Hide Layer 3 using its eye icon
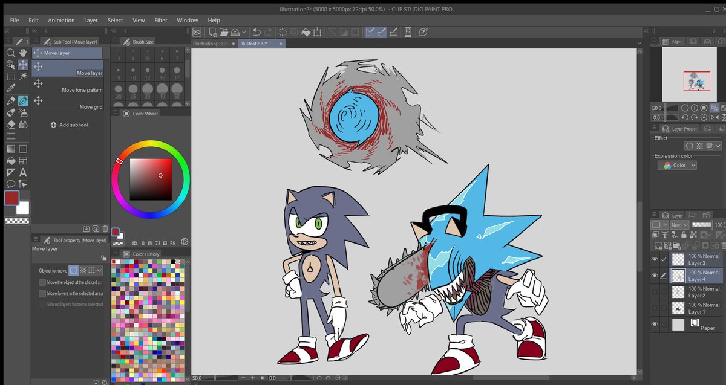Image resolution: width=726 pixels, height=385 pixels. coord(655,259)
